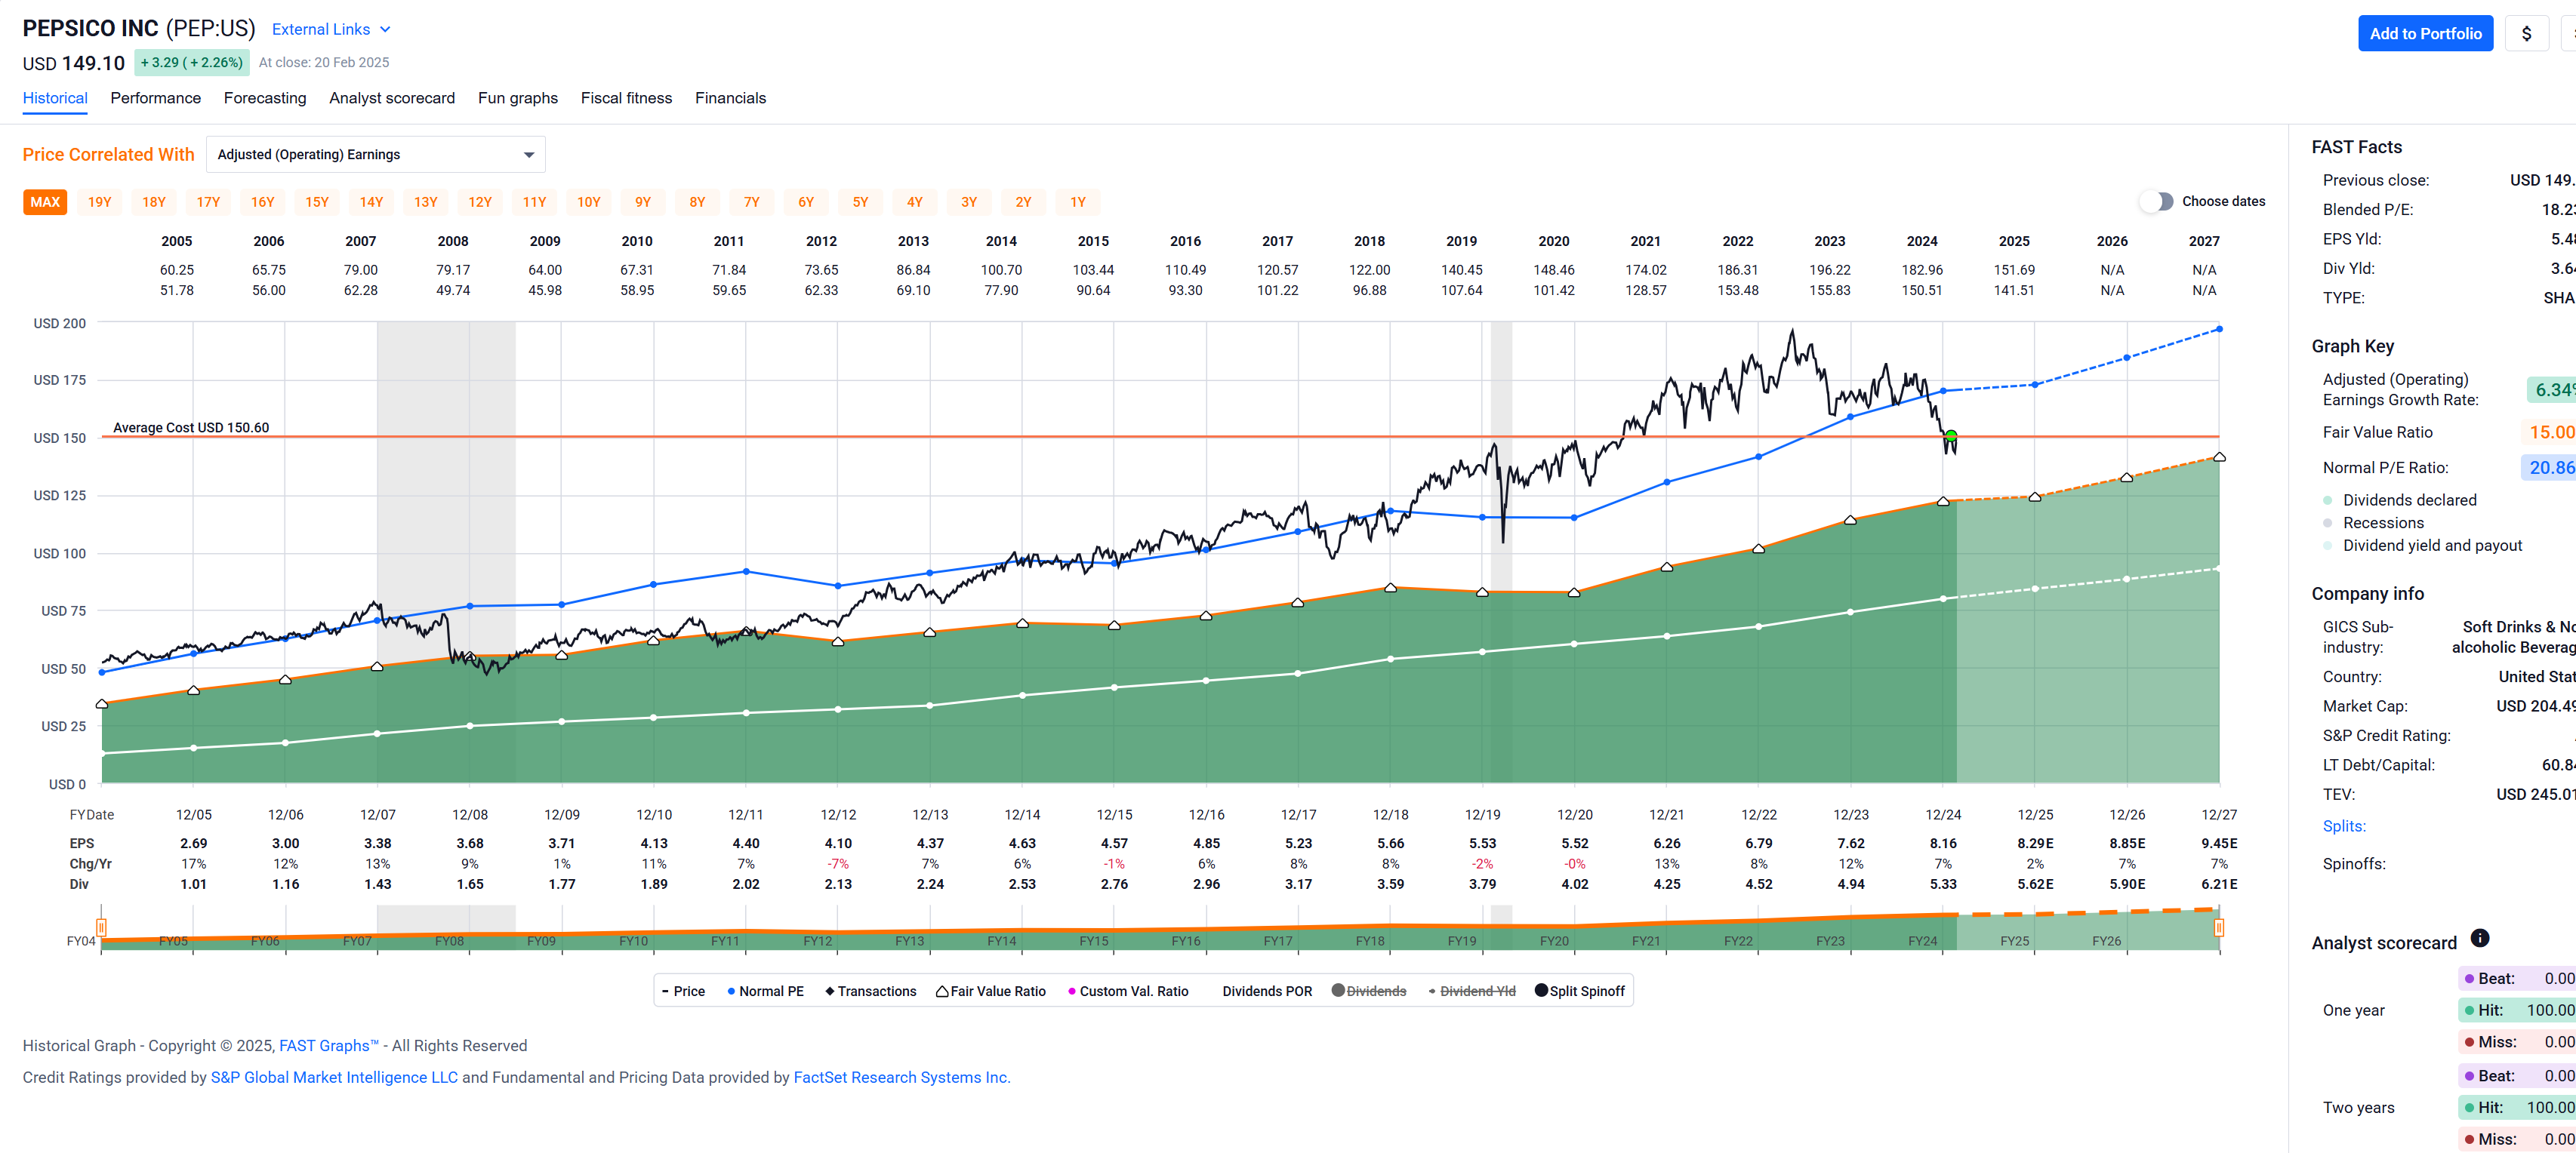The image size is (2576, 1153).
Task: Open S&P Global Market Intelligence LLC link
Action: click(x=334, y=1077)
